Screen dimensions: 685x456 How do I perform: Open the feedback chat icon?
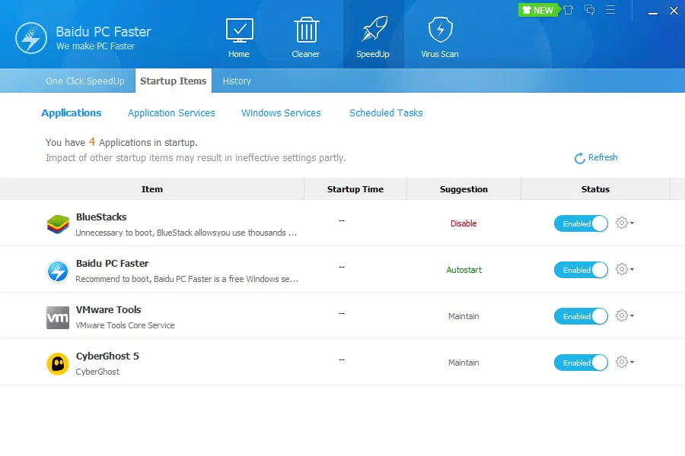coord(589,10)
